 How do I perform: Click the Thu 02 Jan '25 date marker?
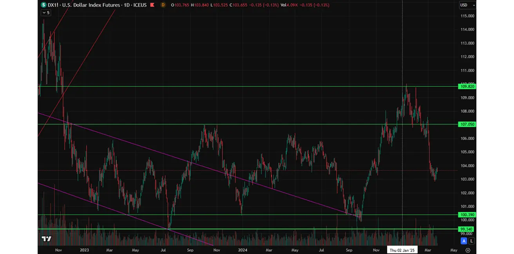click(402, 250)
